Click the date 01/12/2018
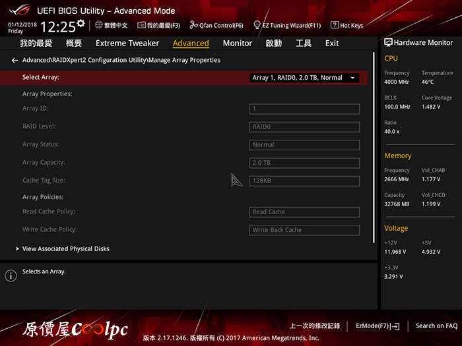The image size is (462, 346). (22, 25)
